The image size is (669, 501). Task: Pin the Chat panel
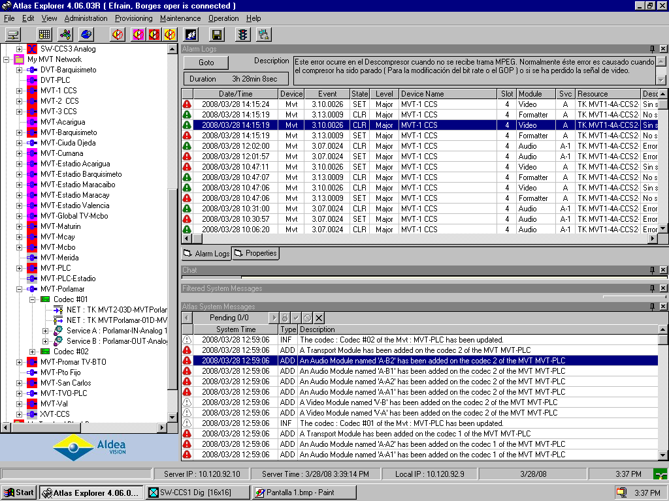(652, 270)
